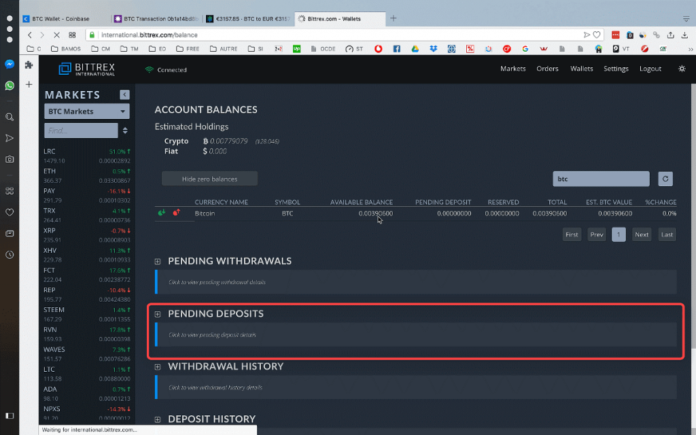Screen dimensions: 696x435
Task: Click the Hide zero balances button
Action: tap(209, 179)
